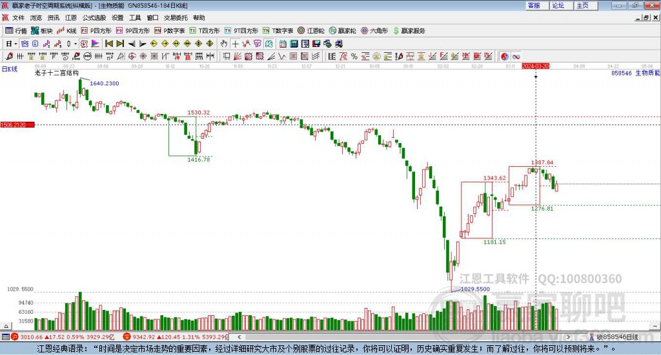Click the colored flag triangle icon

96,44
